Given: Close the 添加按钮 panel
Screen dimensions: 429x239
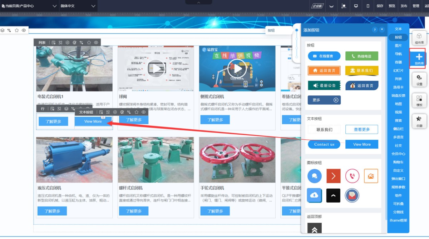Looking at the screenshot, I should tap(382, 30).
